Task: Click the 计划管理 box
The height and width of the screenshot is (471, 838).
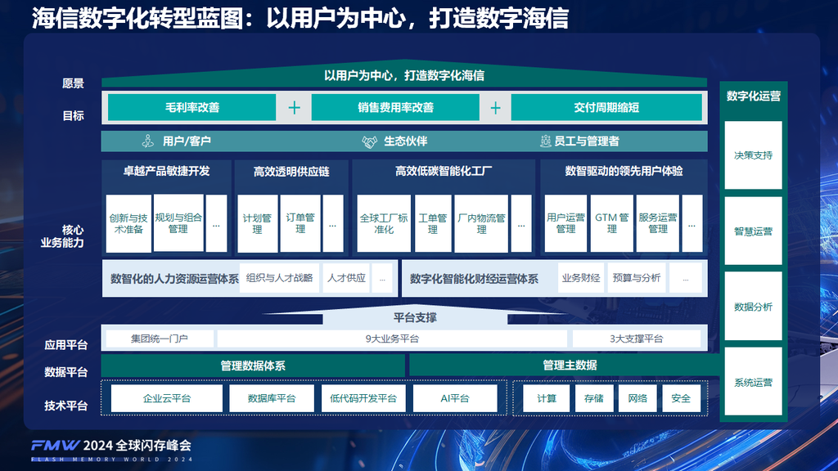Action: coord(257,223)
